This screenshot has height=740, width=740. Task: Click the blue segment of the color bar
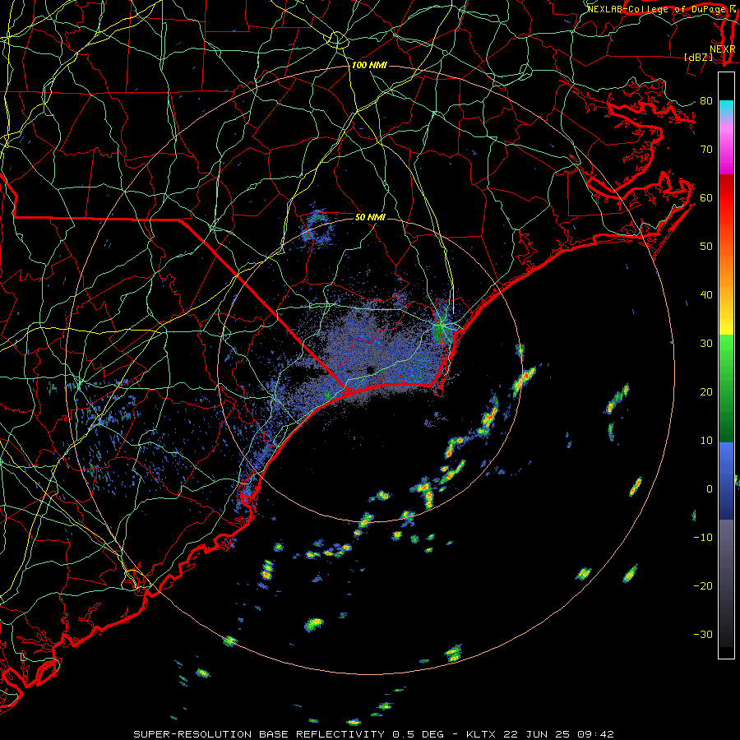click(x=726, y=480)
